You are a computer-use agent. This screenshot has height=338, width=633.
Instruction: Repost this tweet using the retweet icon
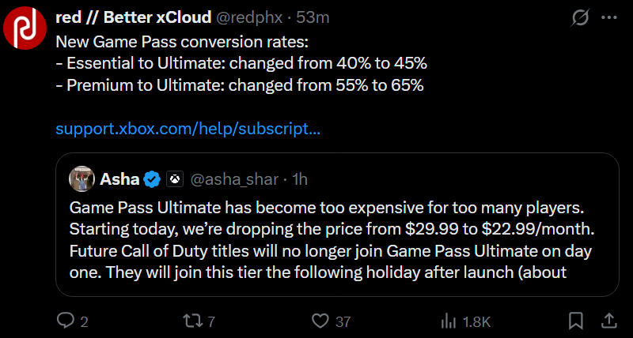[x=192, y=321]
